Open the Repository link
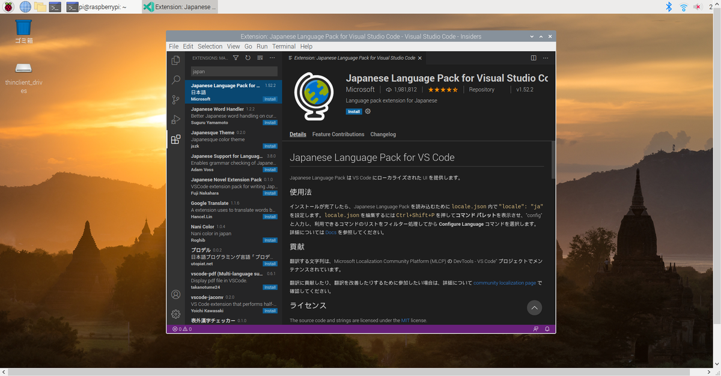 point(482,89)
